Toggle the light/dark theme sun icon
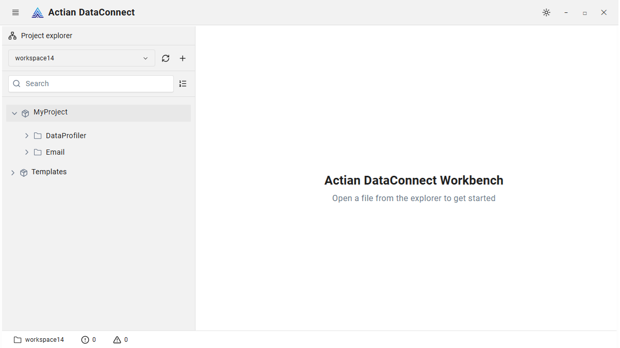Viewport: 620px width, 348px height. coord(546,12)
